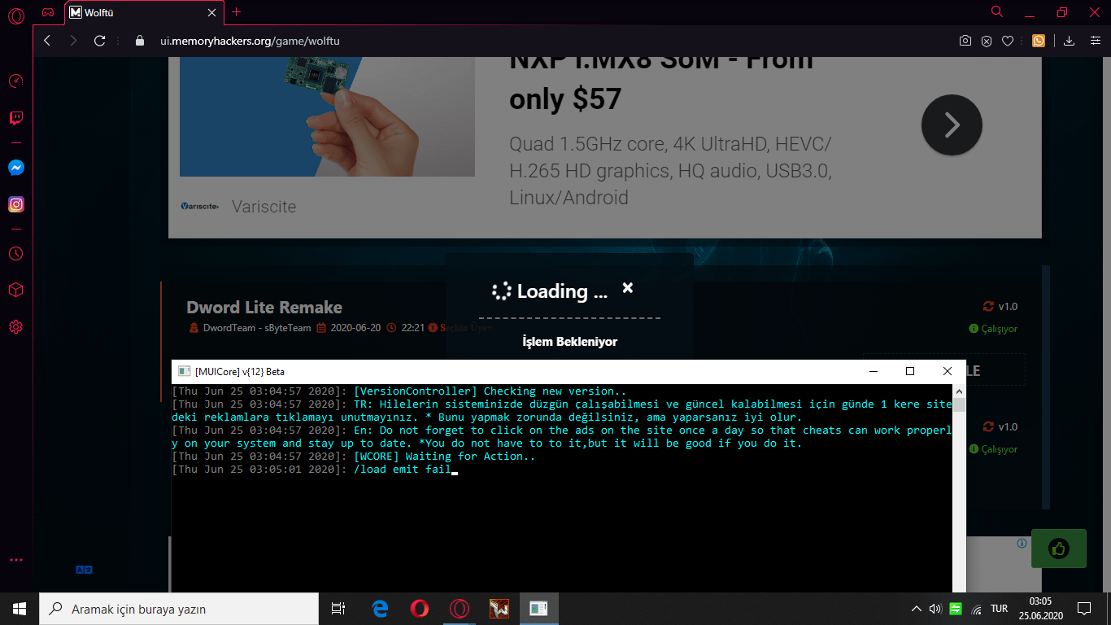Open the green tray application icon
Image resolution: width=1111 pixels, height=625 pixels.
[956, 609]
